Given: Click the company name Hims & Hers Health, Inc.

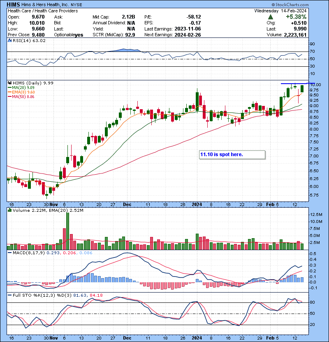Looking at the screenshot, I should click(45, 5).
